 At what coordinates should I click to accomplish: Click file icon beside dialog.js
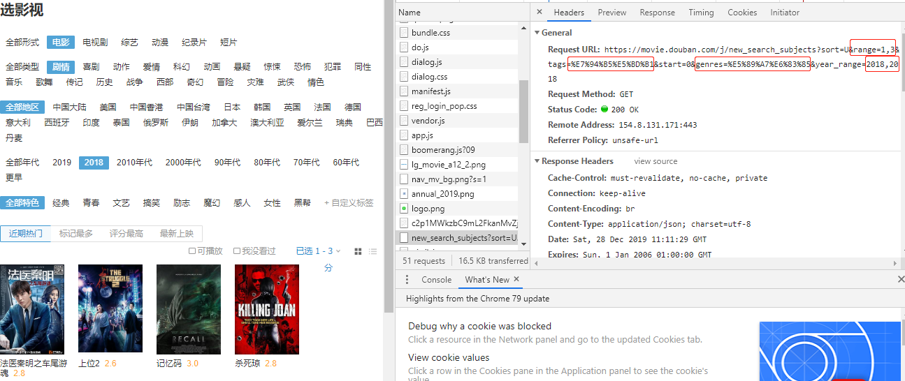tap(404, 62)
